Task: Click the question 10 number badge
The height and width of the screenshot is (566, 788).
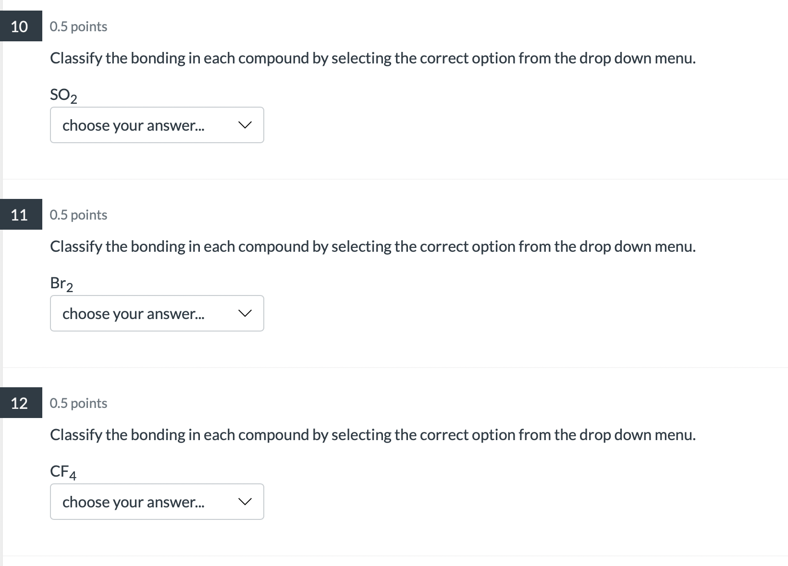Action: coord(20,26)
